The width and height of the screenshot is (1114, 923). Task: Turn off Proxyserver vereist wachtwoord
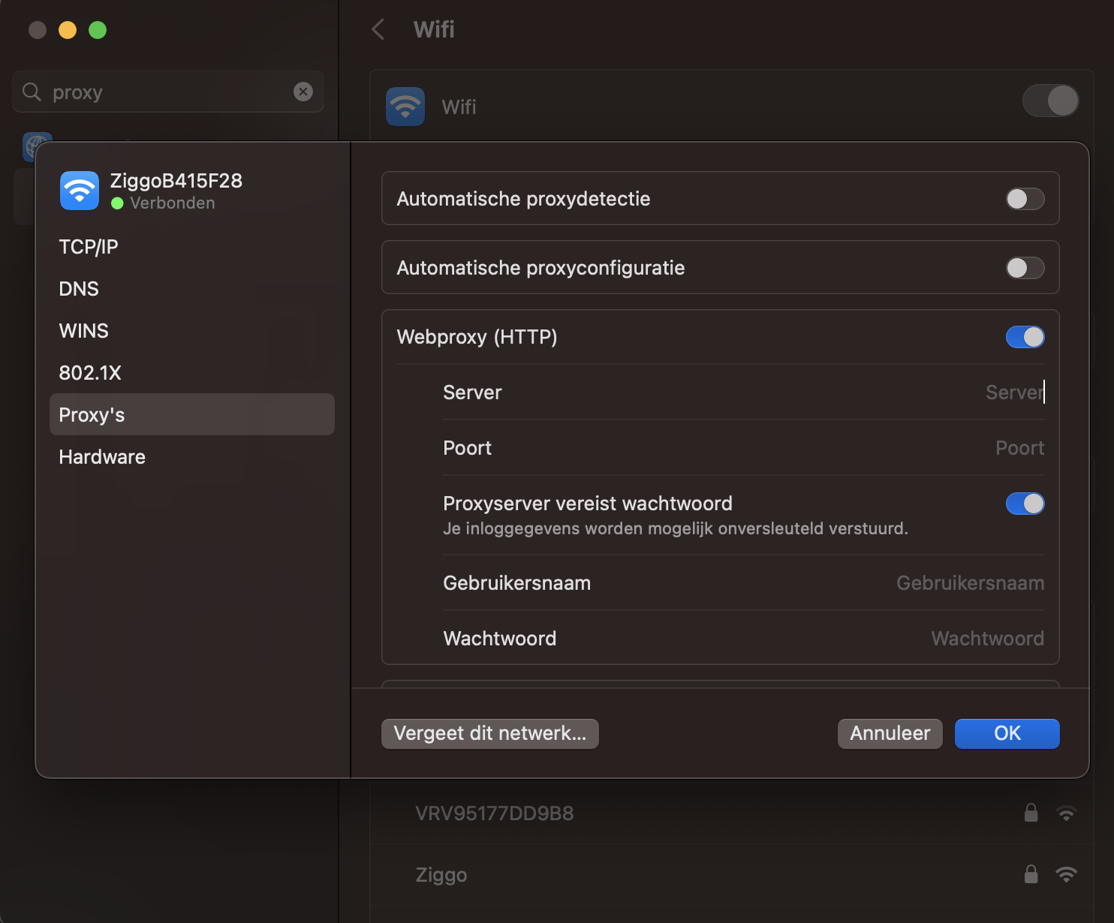point(1024,504)
